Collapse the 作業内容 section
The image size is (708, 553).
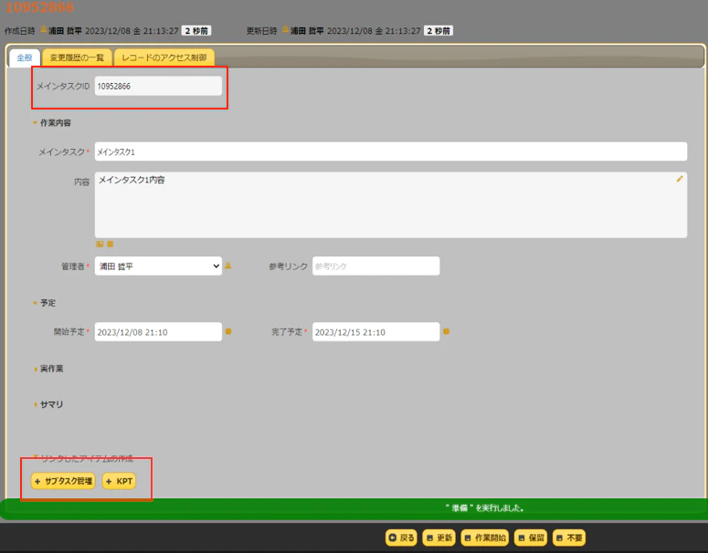click(51, 122)
